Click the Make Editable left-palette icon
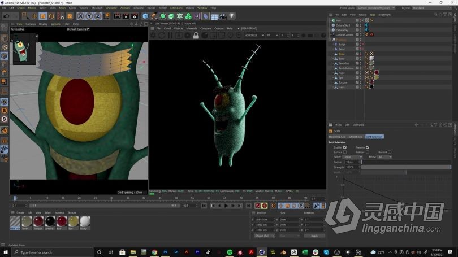The image size is (458, 257). click(5, 28)
